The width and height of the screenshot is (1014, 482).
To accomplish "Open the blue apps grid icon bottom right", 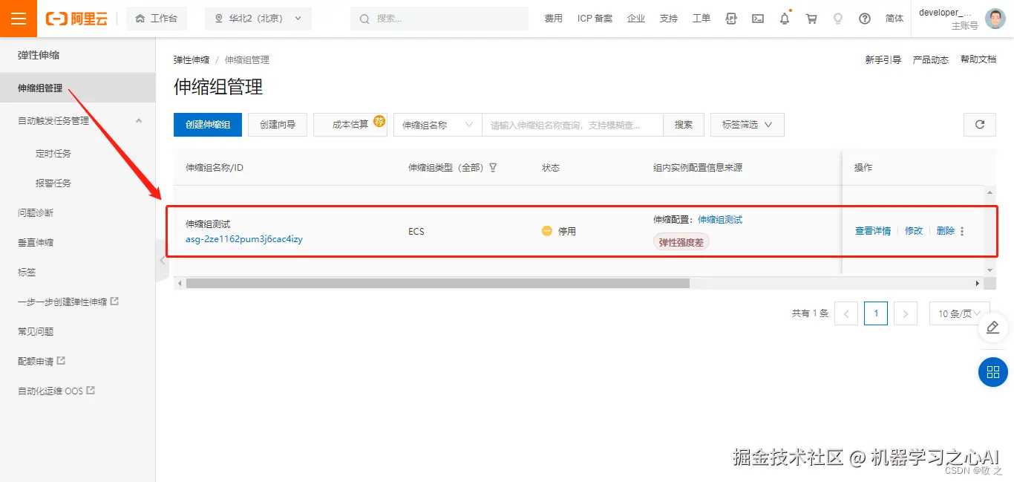I will tap(992, 373).
